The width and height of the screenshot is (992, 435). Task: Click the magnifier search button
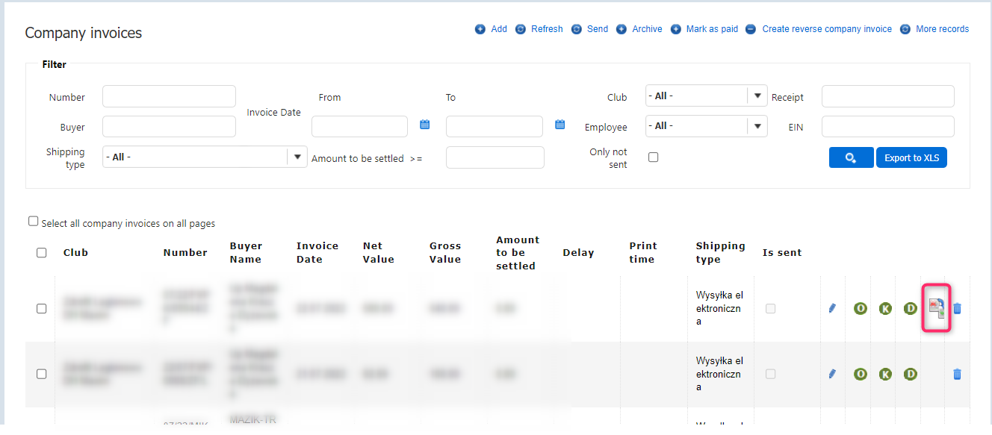tap(851, 157)
